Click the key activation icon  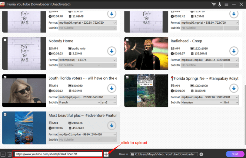click(219, 4)
